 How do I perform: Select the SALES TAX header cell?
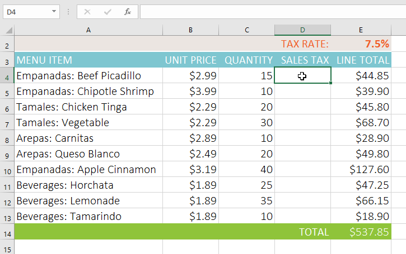pyautogui.click(x=302, y=60)
